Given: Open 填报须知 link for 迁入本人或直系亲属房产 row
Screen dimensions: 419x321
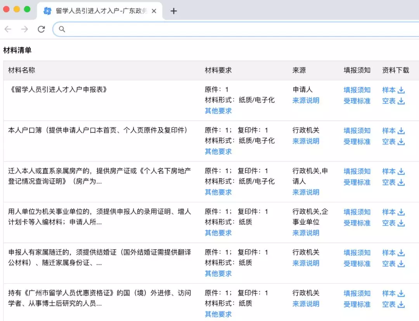Looking at the screenshot, I should [x=357, y=171].
